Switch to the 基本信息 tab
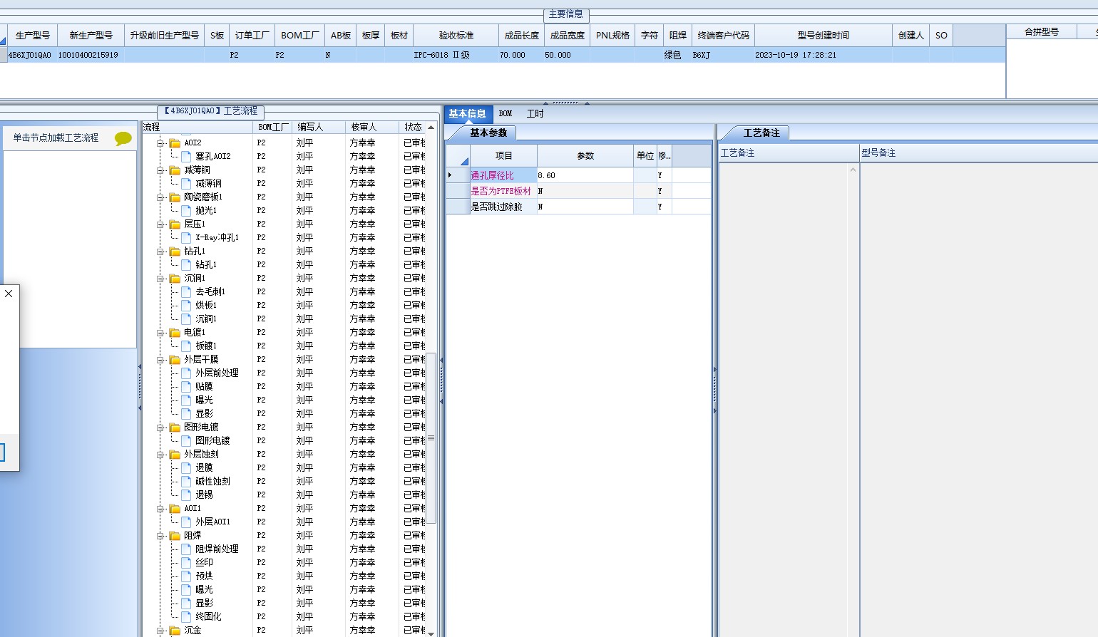The width and height of the screenshot is (1098, 637). 468,114
